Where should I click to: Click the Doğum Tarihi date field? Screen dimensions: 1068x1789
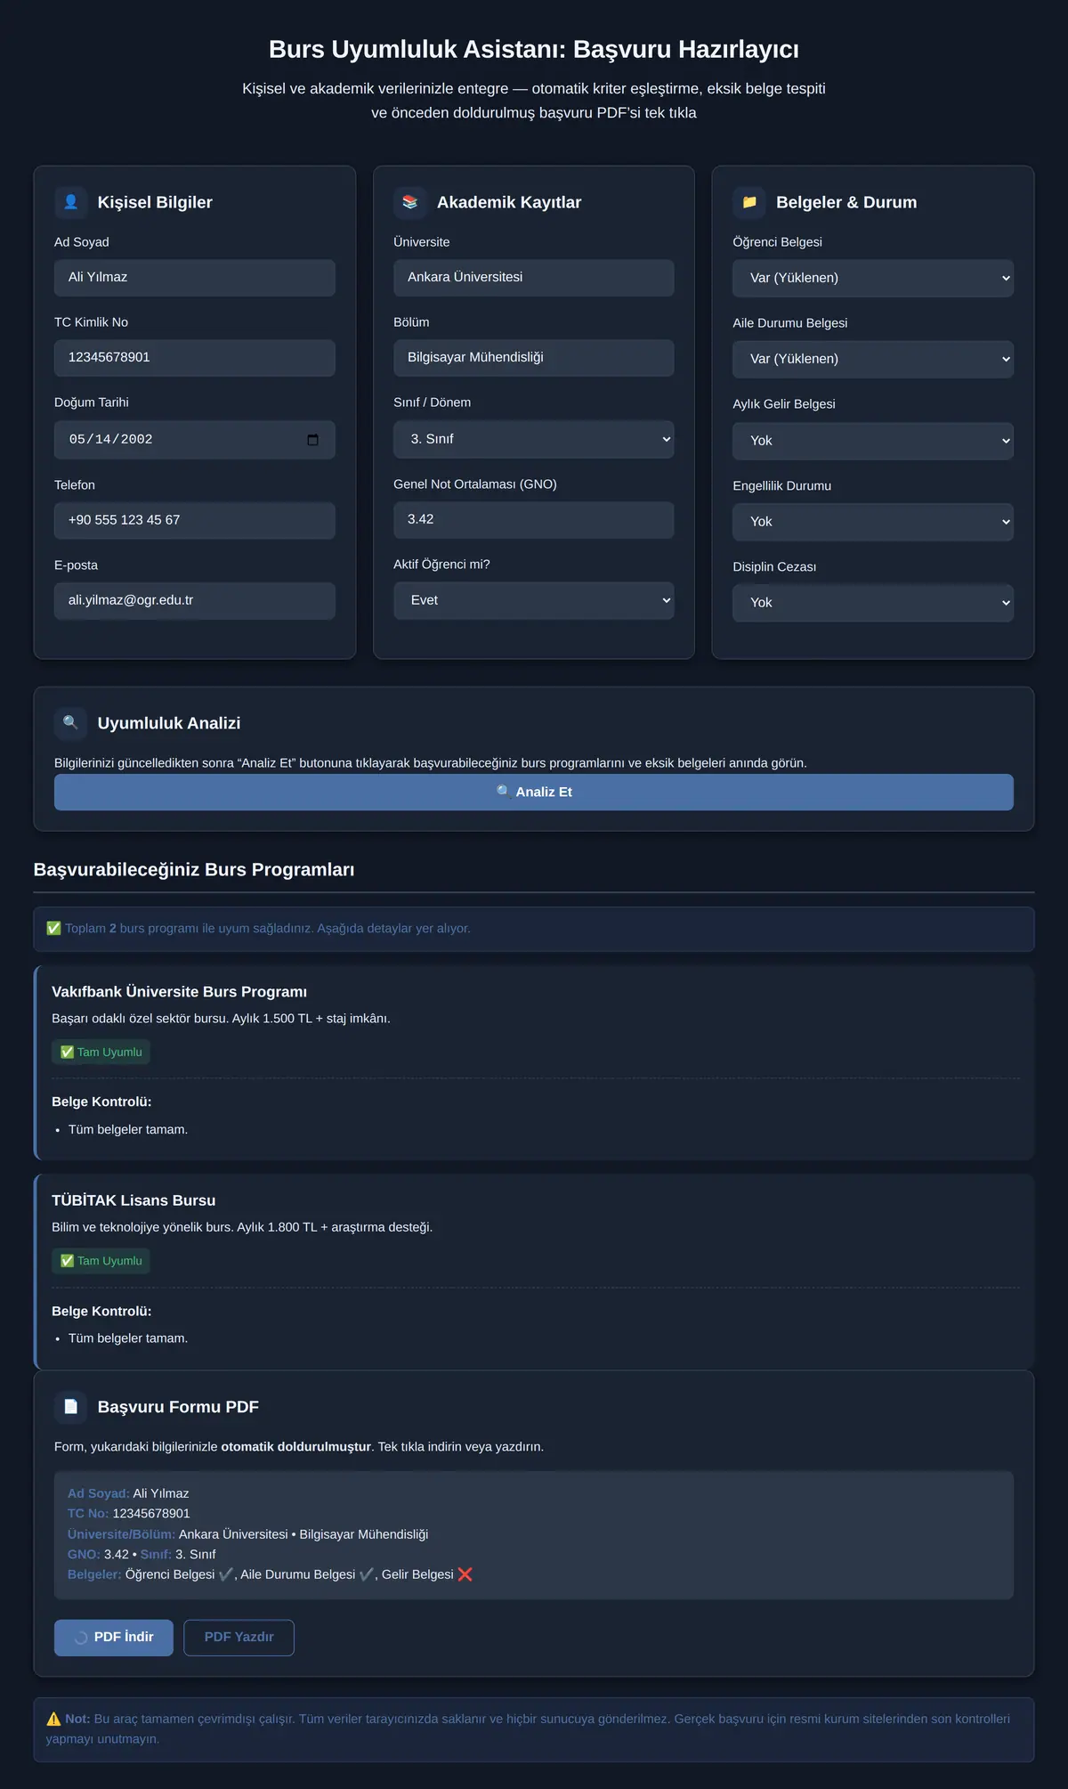click(195, 440)
